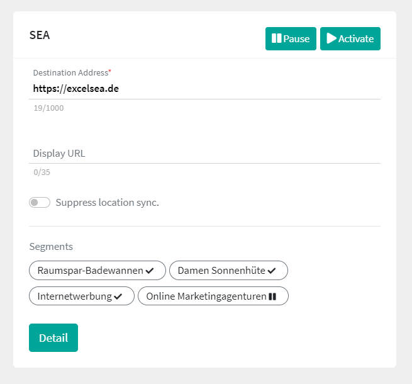Select the Online Marketingagenturen segment chip
Image resolution: width=412 pixels, height=384 pixels.
click(x=206, y=296)
